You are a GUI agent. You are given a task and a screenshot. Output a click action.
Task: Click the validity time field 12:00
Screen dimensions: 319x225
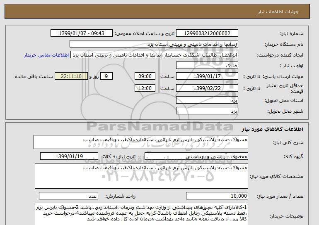pyautogui.click(x=145, y=88)
